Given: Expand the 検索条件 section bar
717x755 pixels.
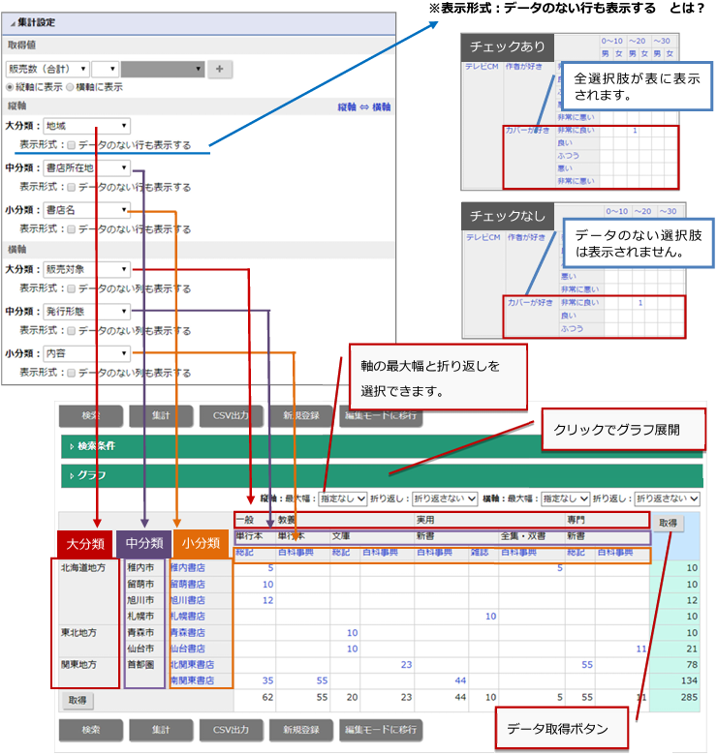Looking at the screenshot, I should pyautogui.click(x=382, y=446).
